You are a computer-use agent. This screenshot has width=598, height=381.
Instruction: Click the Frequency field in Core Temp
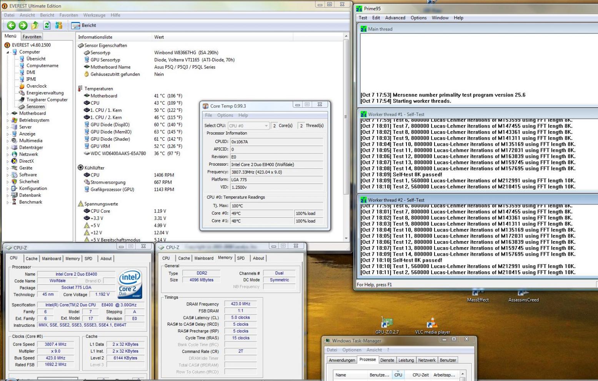point(277,172)
